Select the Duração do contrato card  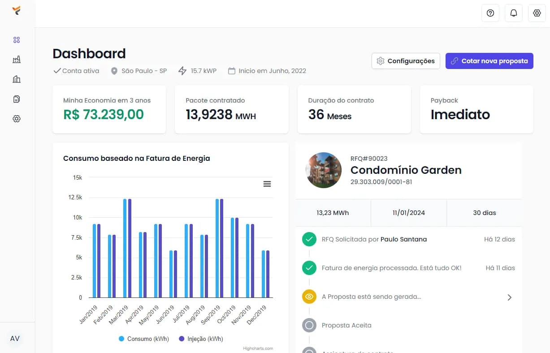pos(354,109)
